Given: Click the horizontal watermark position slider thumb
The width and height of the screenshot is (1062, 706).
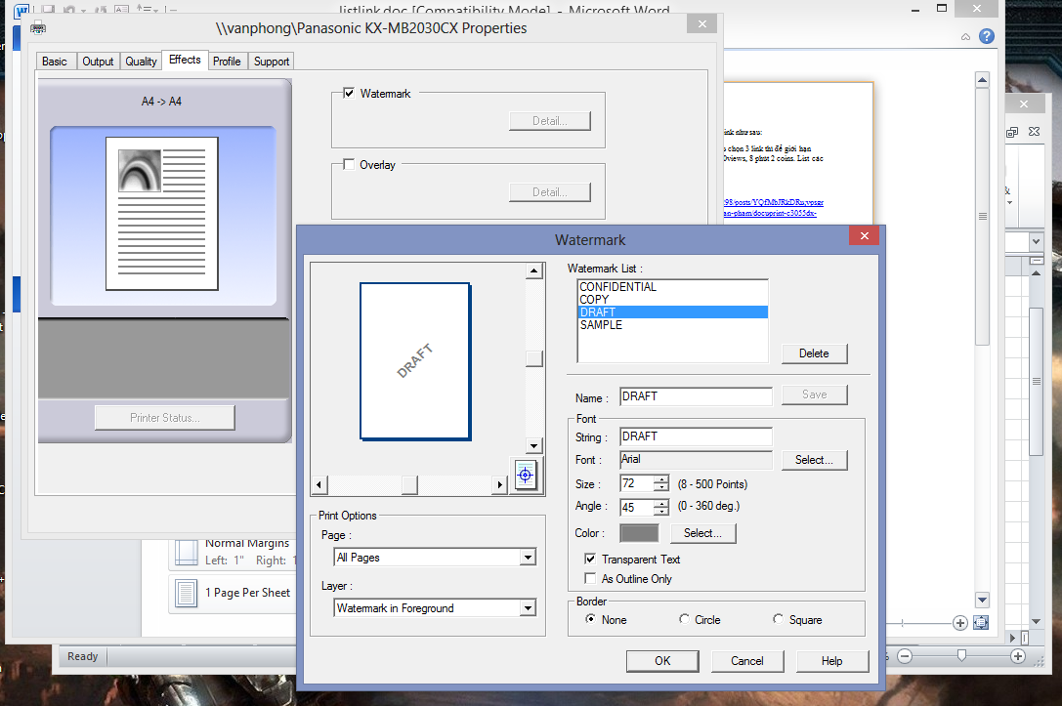Looking at the screenshot, I should coord(409,484).
